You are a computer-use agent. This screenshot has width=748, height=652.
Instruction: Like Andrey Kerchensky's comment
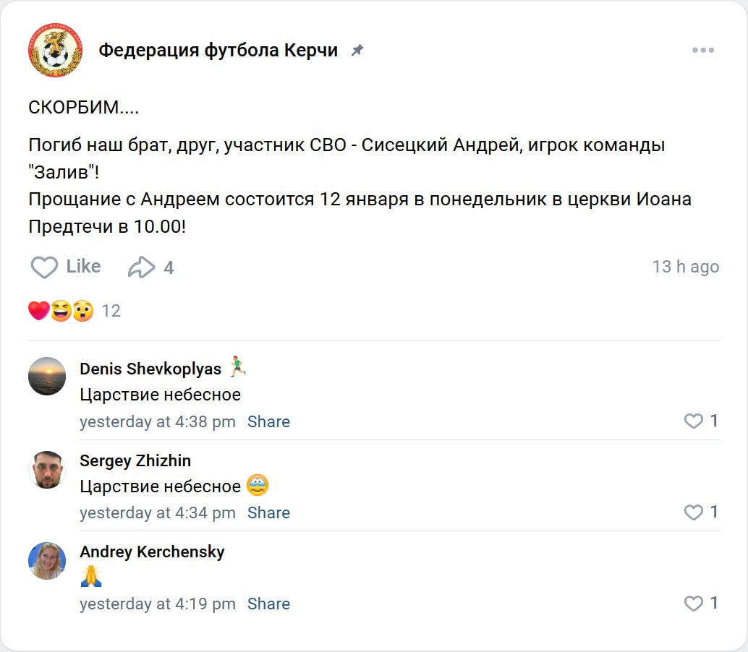point(694,603)
